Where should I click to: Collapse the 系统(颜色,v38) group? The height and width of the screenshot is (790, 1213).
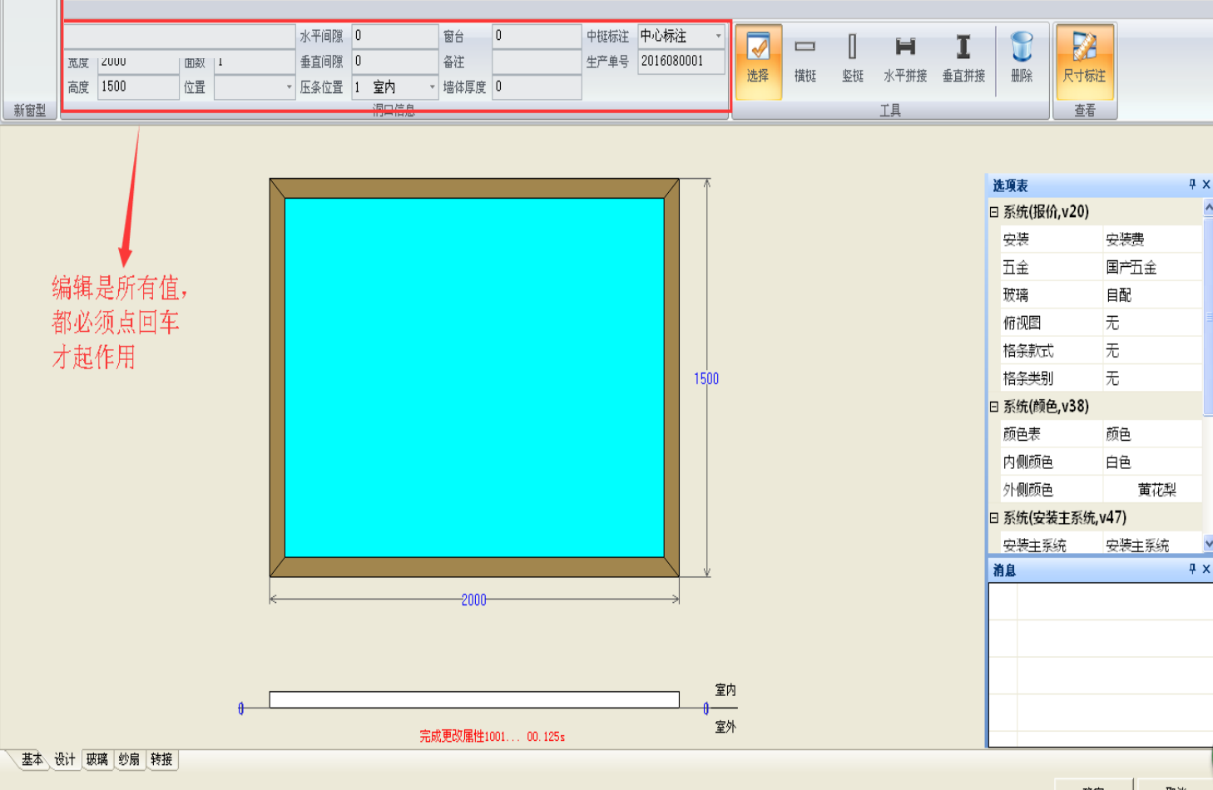pos(993,407)
